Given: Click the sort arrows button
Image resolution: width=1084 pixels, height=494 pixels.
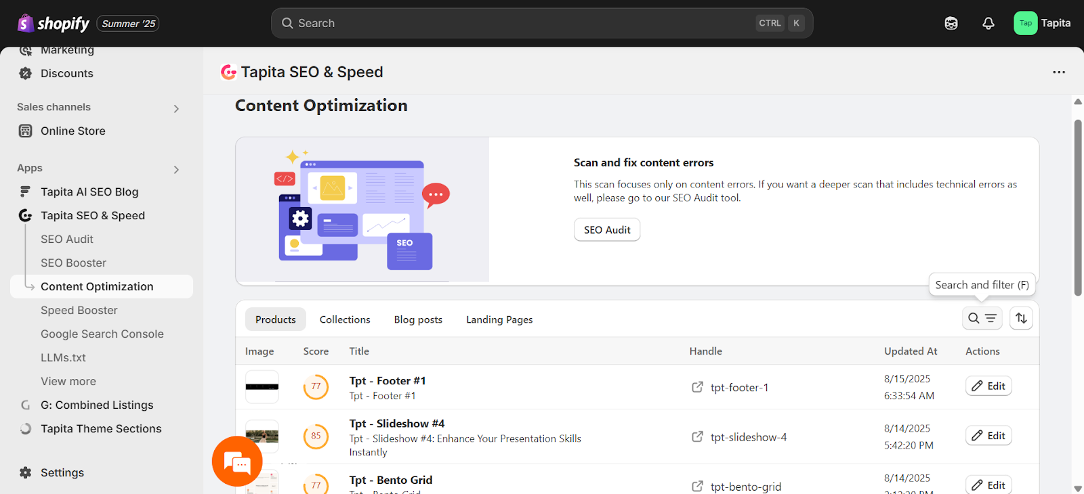Looking at the screenshot, I should [x=1021, y=318].
